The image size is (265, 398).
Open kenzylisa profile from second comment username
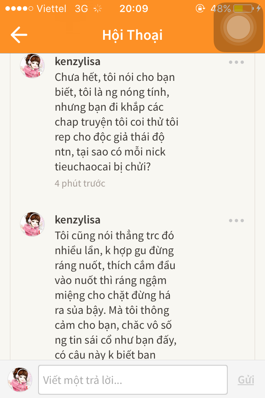[77, 220]
